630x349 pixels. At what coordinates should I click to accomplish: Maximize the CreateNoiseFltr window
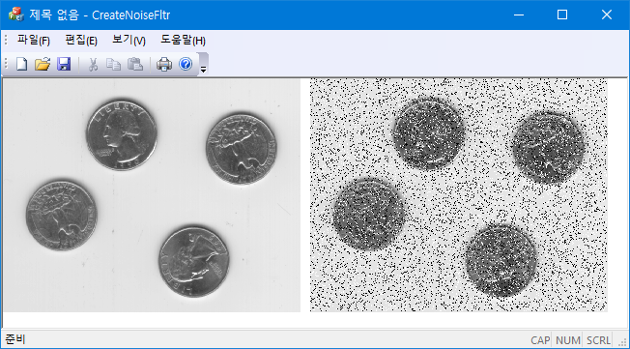tap(562, 15)
